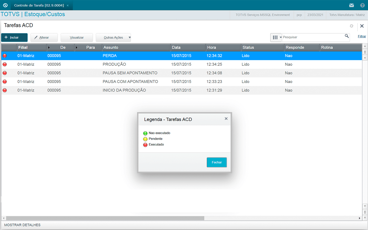368x230 pixels.
Task: Click the TOTVS logo icon in top bar
Action: [x=5, y=5]
